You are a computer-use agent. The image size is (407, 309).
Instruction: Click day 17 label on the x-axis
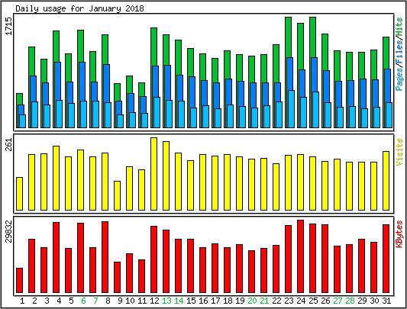(x=215, y=301)
